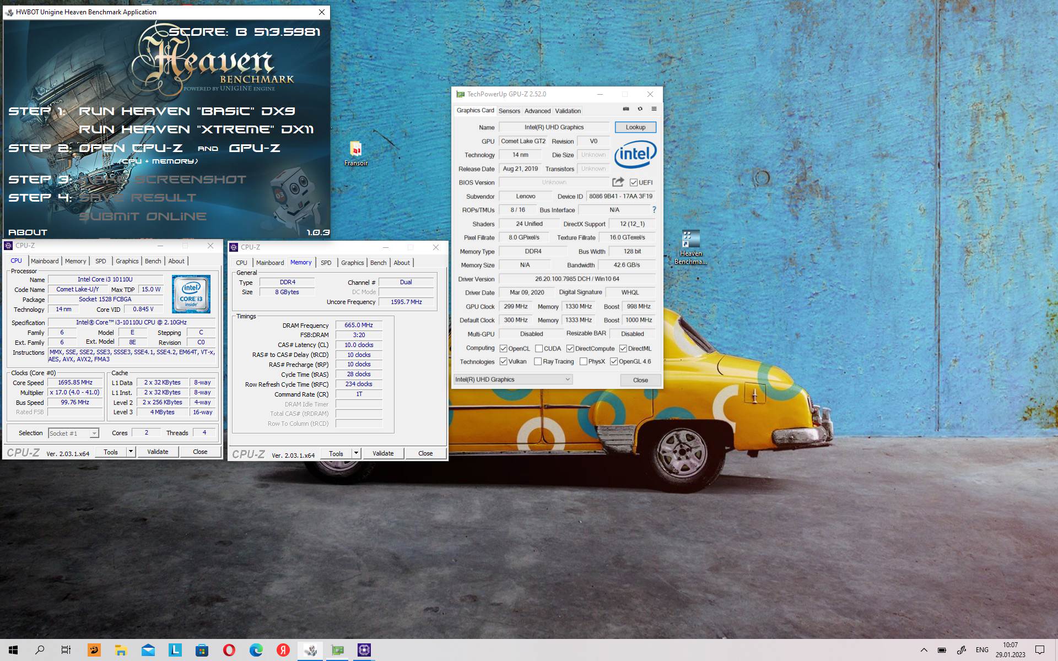Click the battery status tray icon
Screen dimensions: 1058x661
coord(942,650)
